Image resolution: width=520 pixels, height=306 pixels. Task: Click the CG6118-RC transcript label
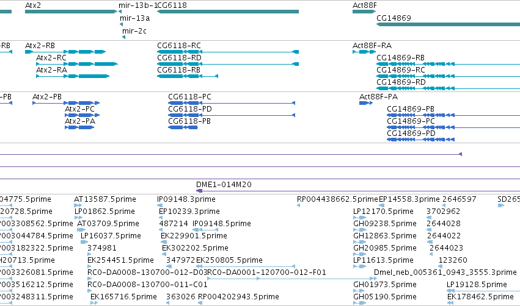(179, 46)
